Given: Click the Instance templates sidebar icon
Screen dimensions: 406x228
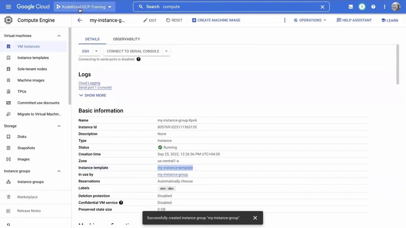Looking at the screenshot, I should [x=9, y=58].
